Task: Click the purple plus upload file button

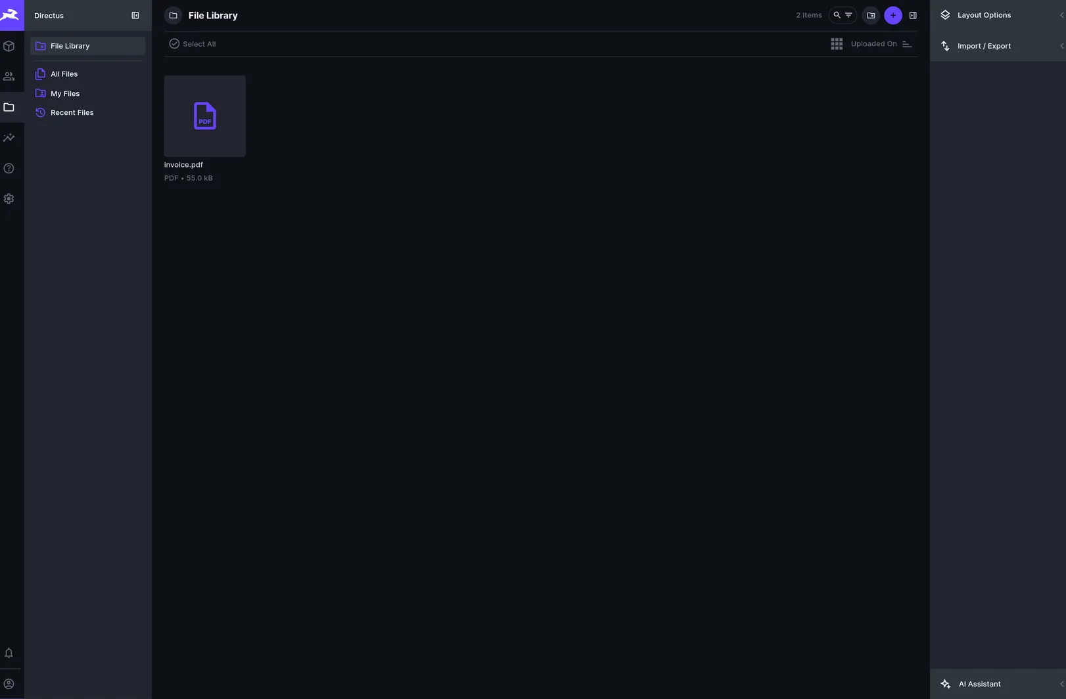Action: 893,15
